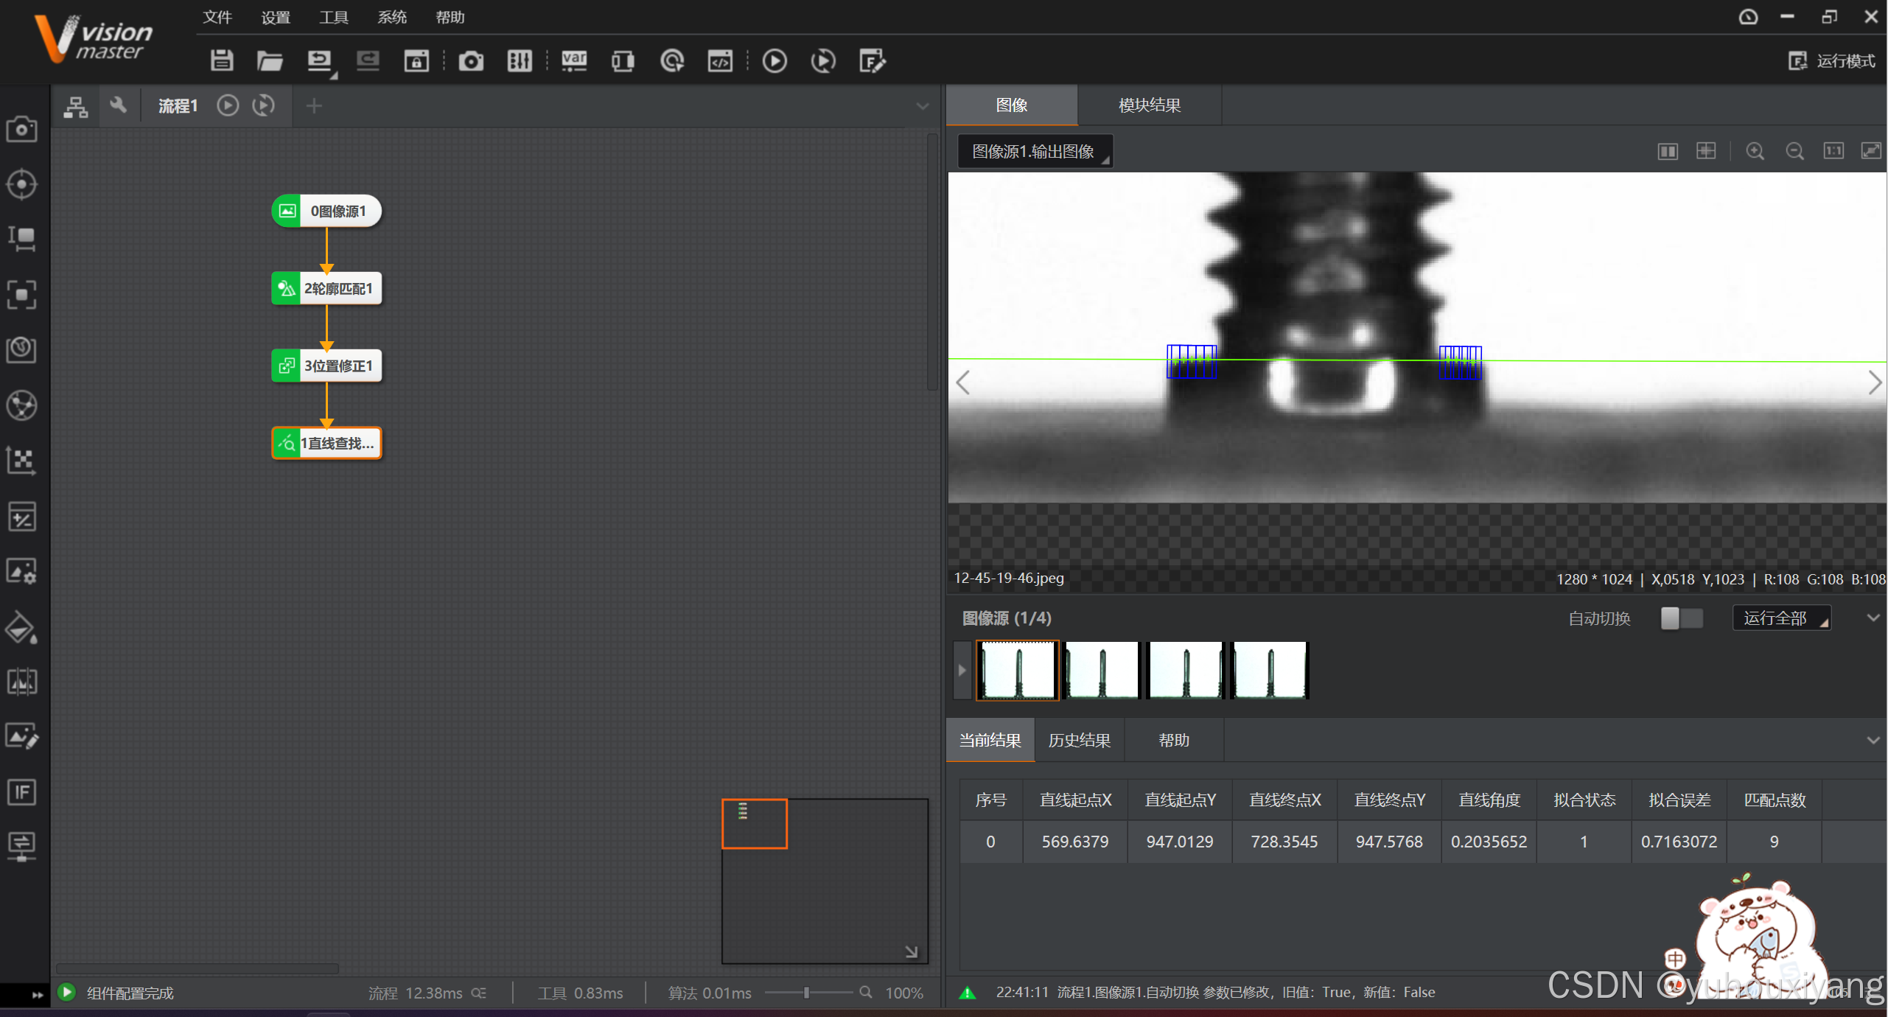Click the save icon in the toolbar
The image size is (1888, 1017).
221,60
